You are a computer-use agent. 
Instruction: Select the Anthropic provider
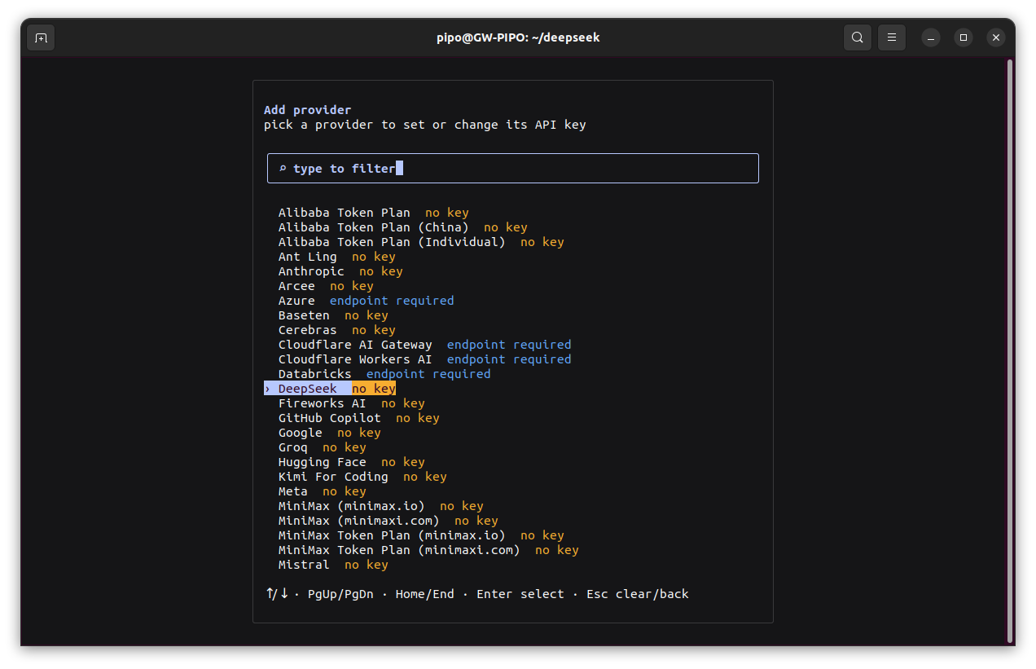[340, 271]
